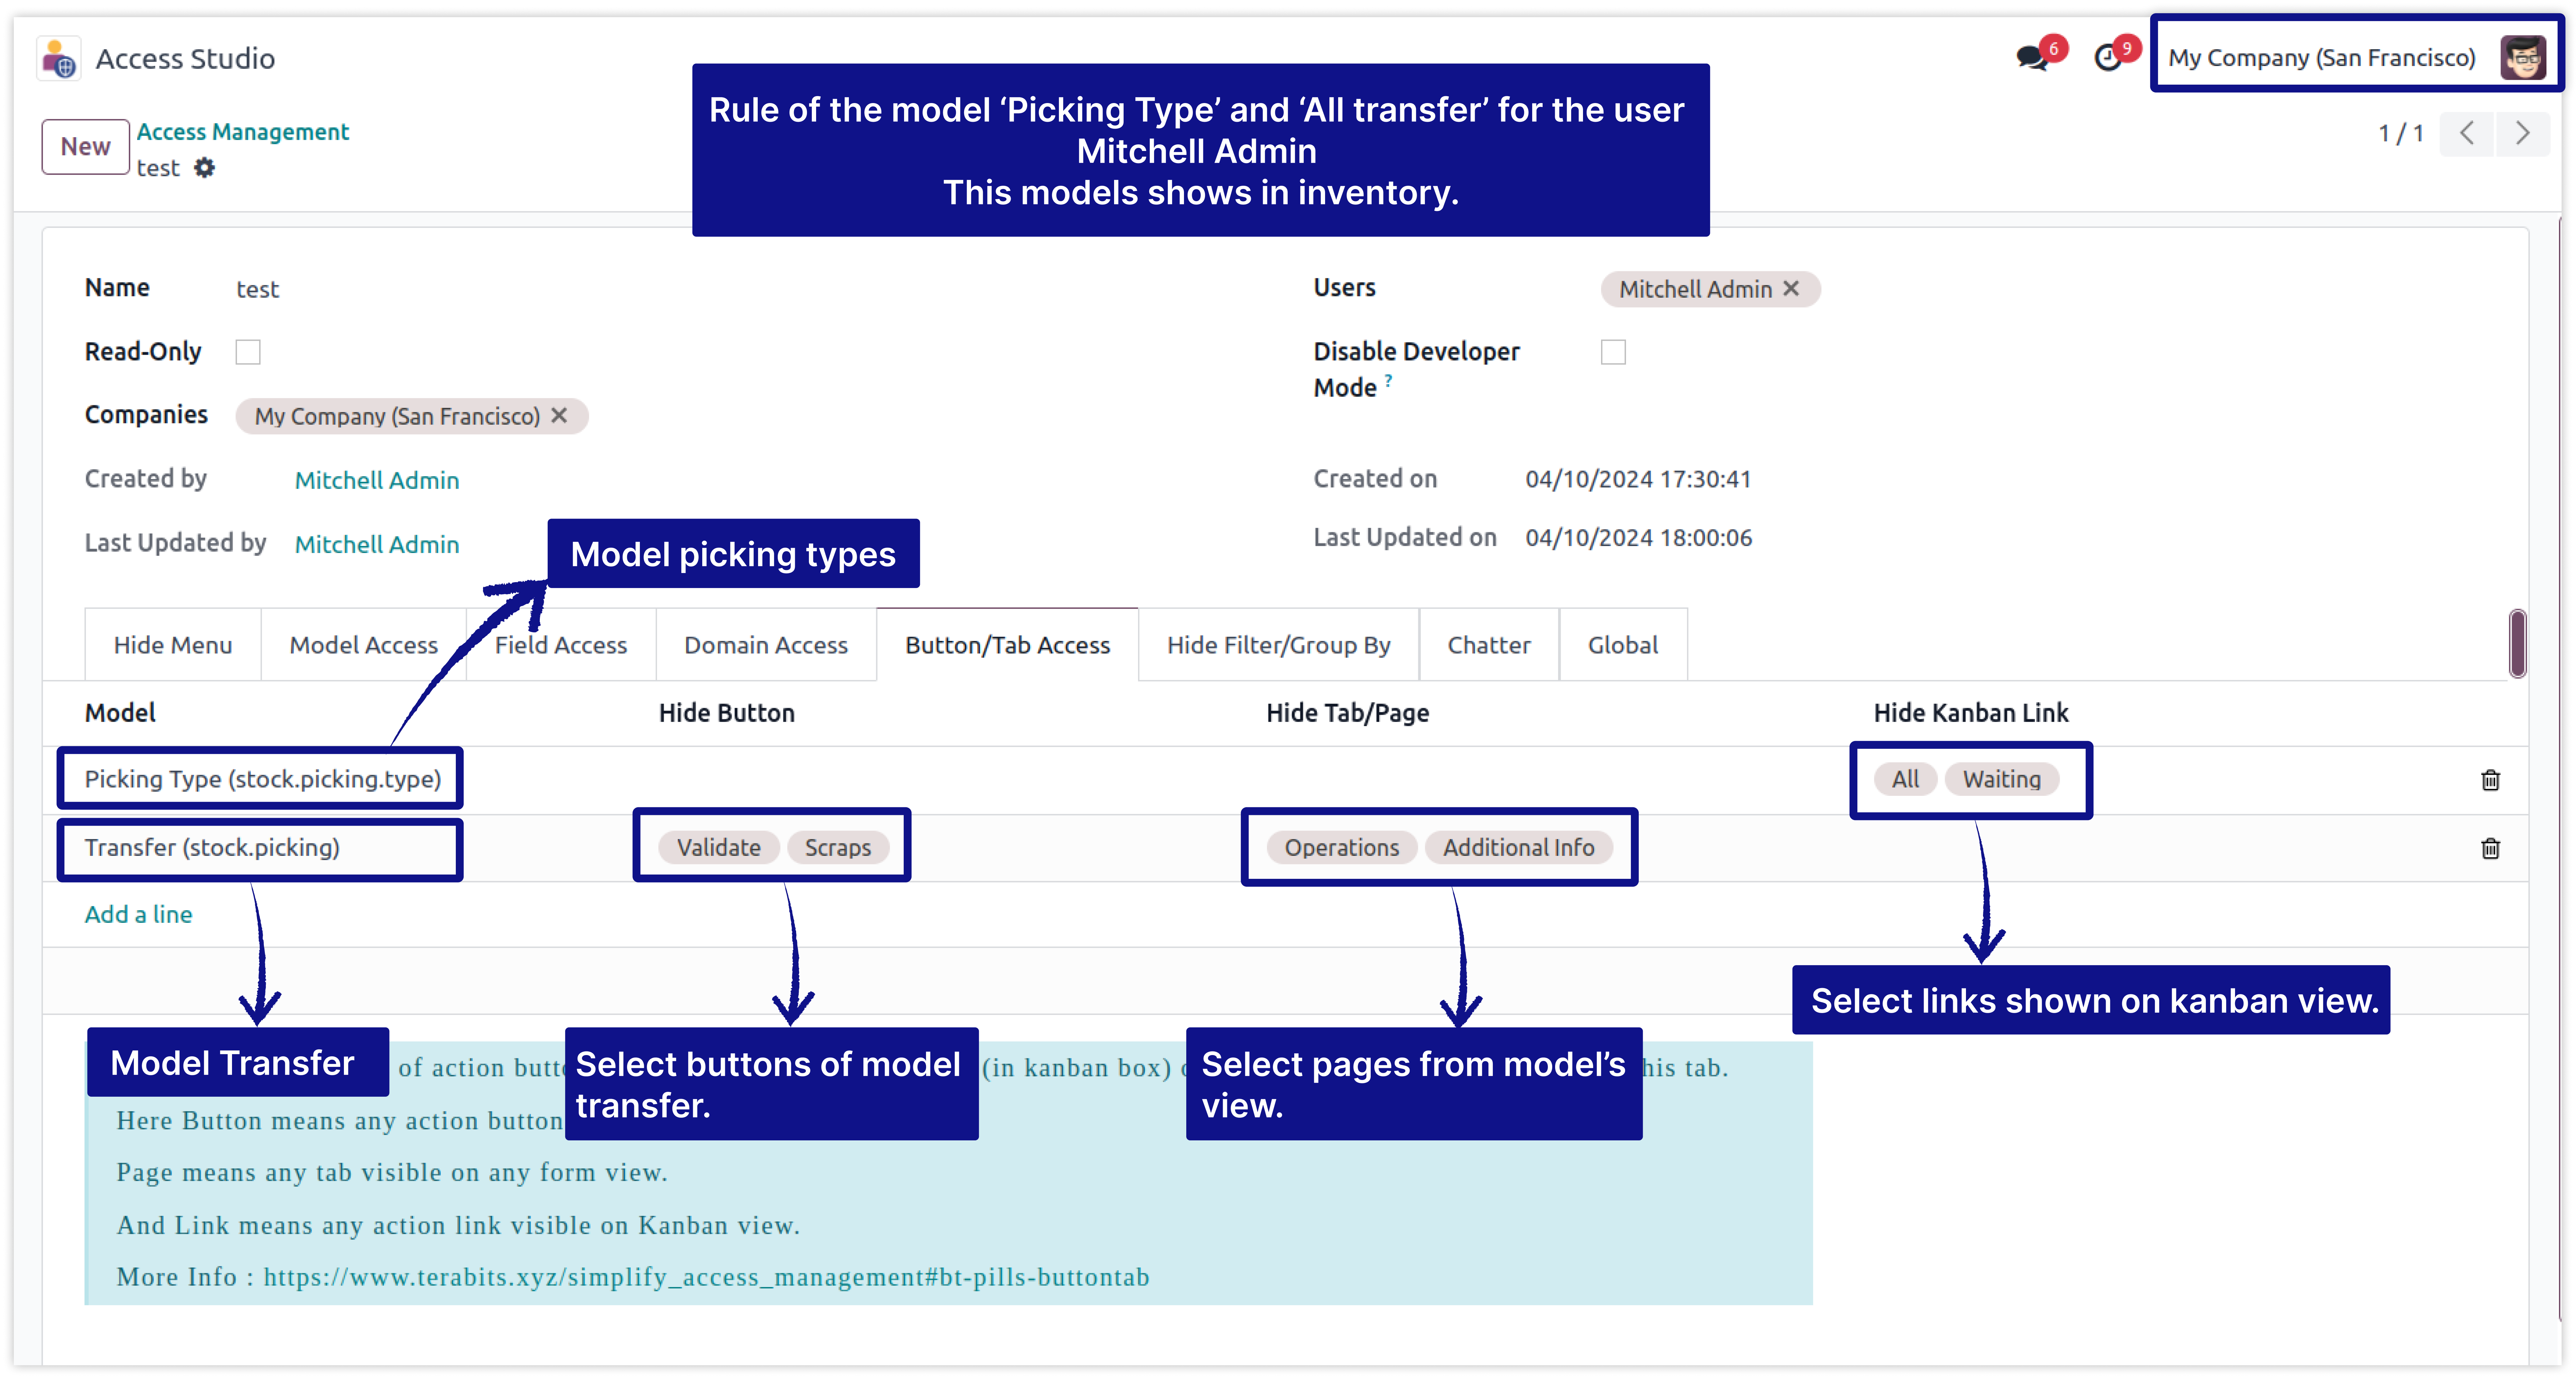
Task: Go to Access Management breadcrumb
Action: 243,132
